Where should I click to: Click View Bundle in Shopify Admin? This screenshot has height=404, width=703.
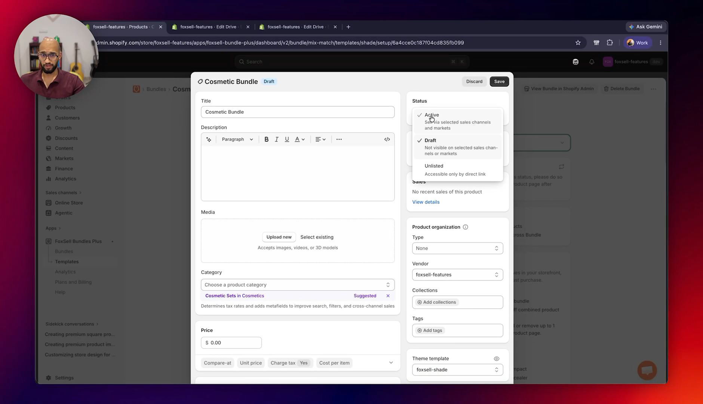click(x=559, y=89)
